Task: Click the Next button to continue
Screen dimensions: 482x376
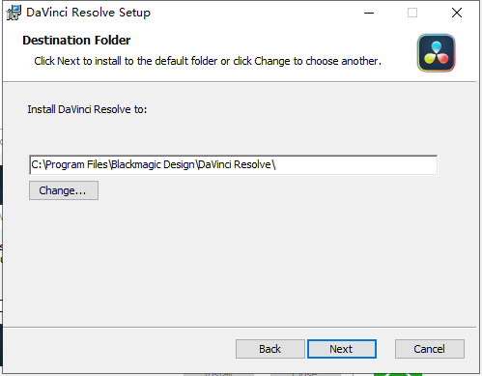Action: tap(342, 349)
